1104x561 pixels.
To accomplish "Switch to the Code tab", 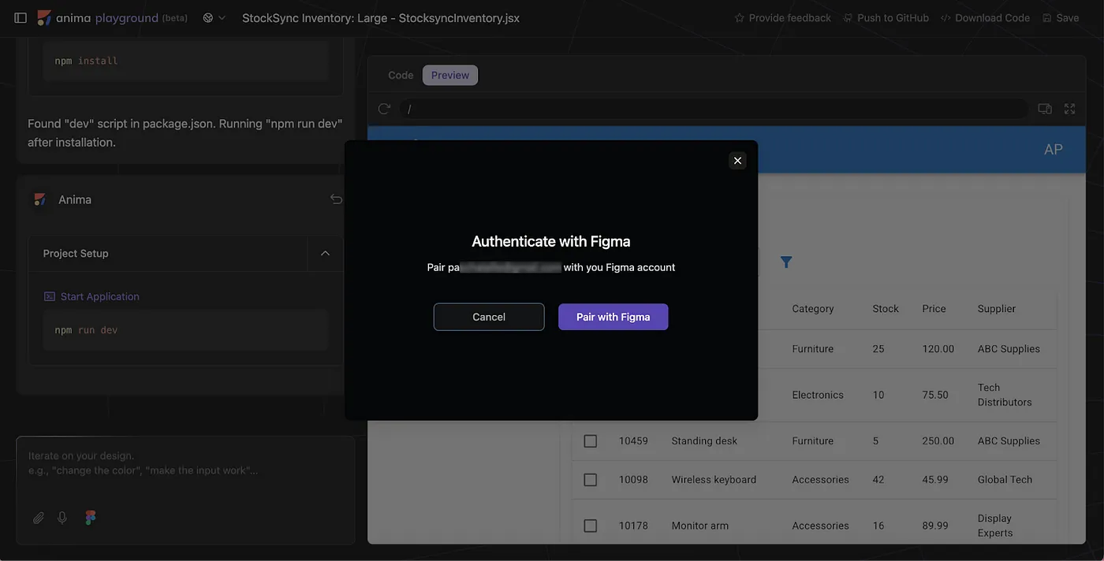I will [400, 74].
